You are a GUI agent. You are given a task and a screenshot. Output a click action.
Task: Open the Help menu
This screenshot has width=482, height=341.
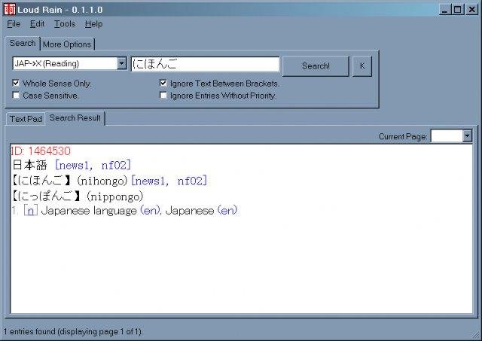pyautogui.click(x=93, y=24)
